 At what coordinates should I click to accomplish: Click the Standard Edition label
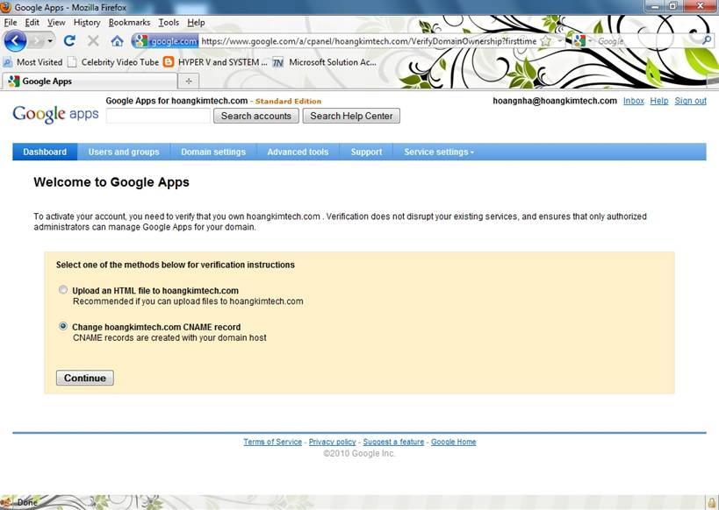point(289,101)
